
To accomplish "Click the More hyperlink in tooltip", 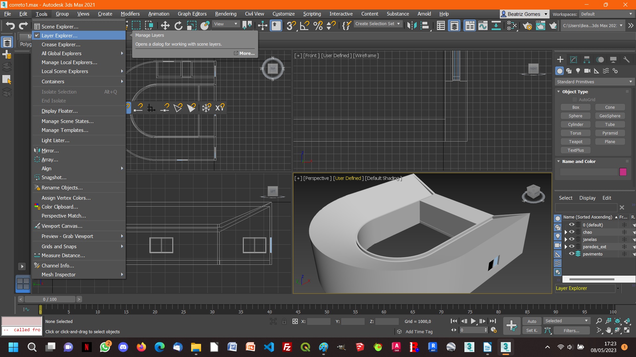I will (246, 53).
